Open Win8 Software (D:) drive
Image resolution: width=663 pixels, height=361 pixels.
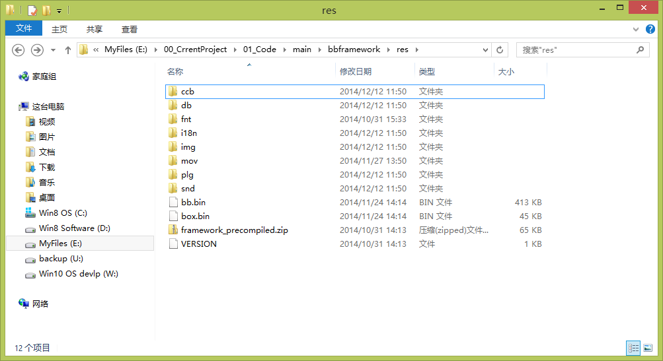tap(67, 228)
